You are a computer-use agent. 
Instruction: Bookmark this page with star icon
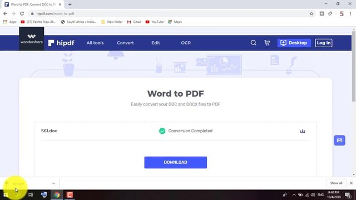coord(311,13)
